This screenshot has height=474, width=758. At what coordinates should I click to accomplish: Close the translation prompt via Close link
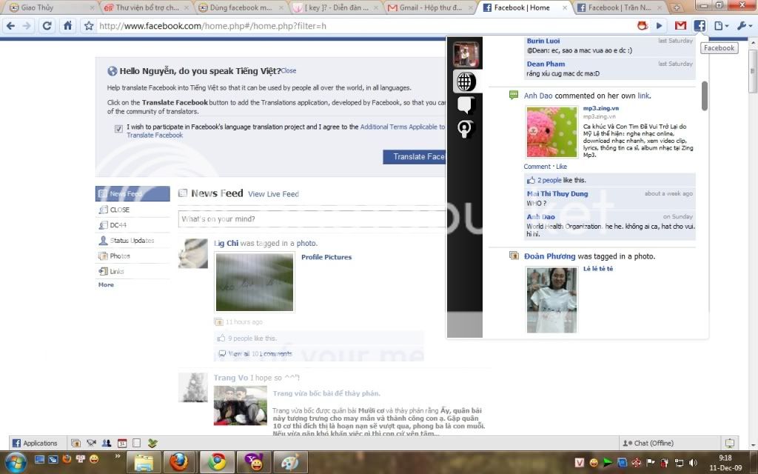(289, 70)
